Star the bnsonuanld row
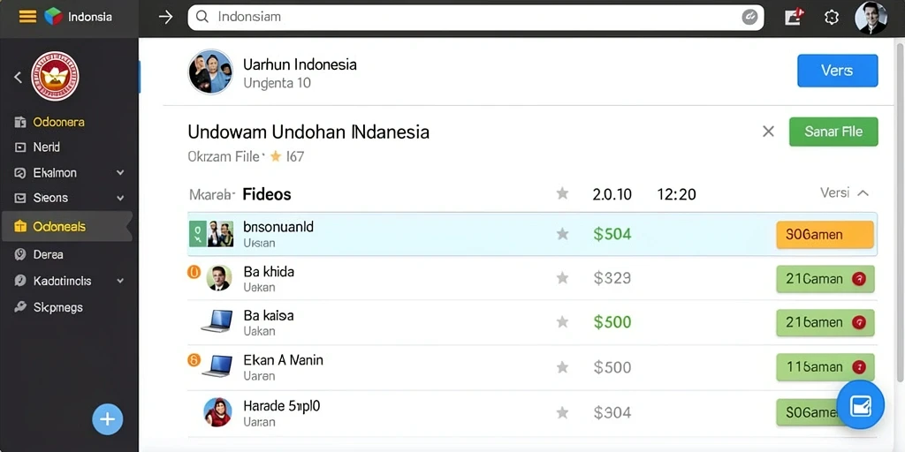The image size is (905, 452). click(562, 233)
